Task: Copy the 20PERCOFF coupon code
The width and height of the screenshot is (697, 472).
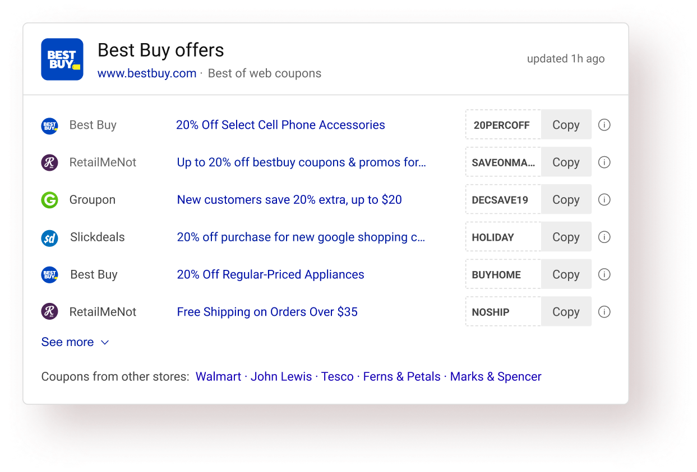Action: [566, 125]
